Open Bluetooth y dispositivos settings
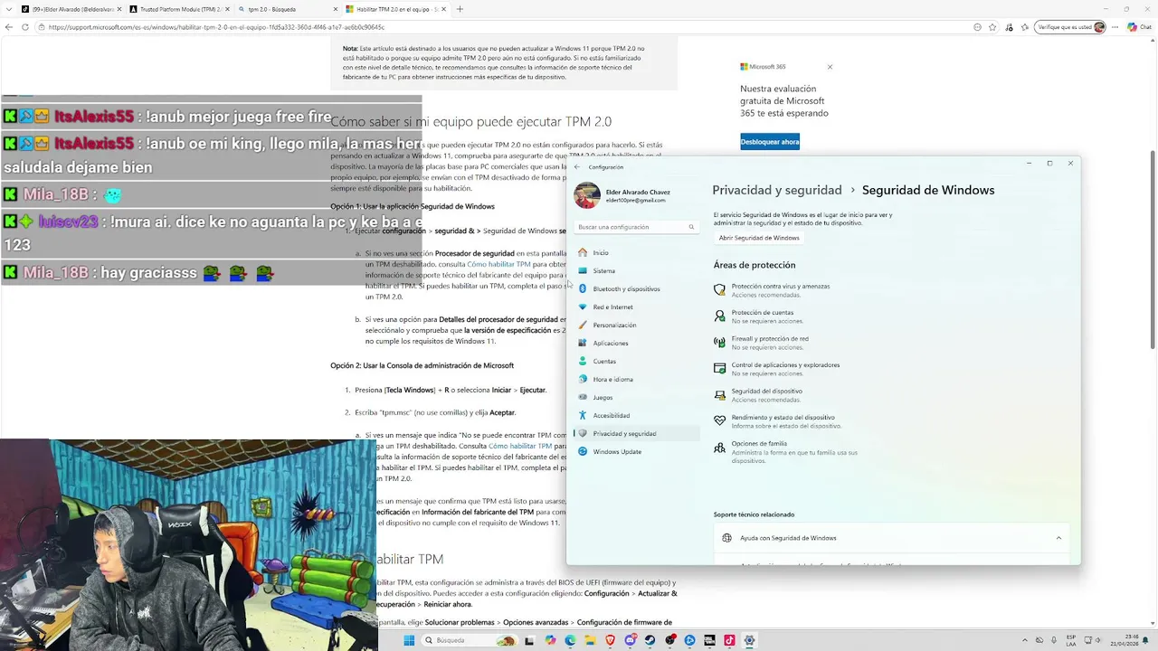 pyautogui.click(x=636, y=288)
